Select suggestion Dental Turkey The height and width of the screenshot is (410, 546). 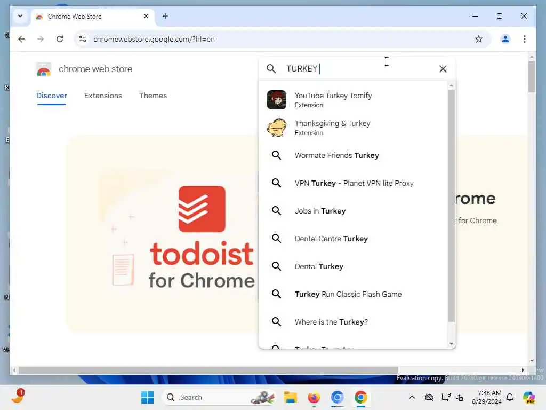pyautogui.click(x=353, y=267)
